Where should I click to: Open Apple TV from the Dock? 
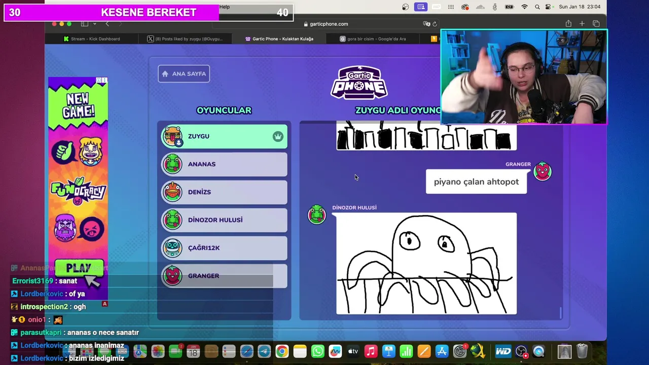[353, 351]
